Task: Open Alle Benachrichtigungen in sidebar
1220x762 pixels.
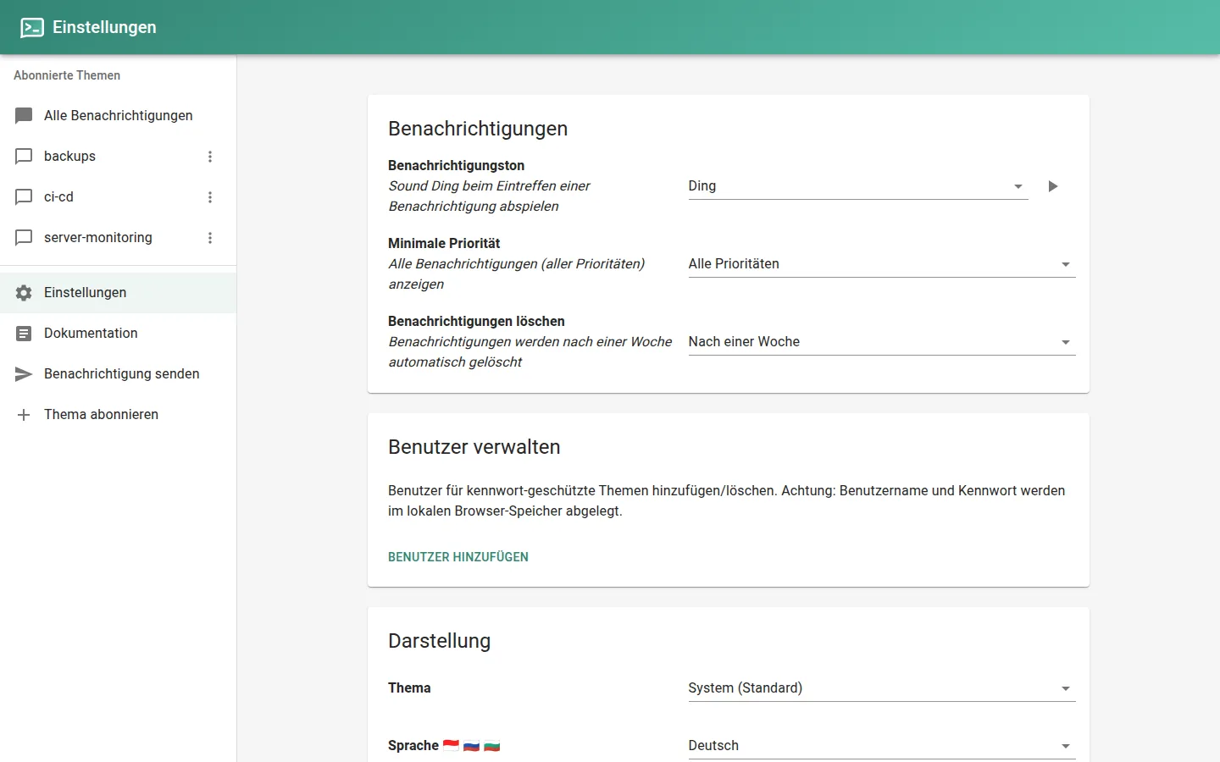Action: (118, 115)
